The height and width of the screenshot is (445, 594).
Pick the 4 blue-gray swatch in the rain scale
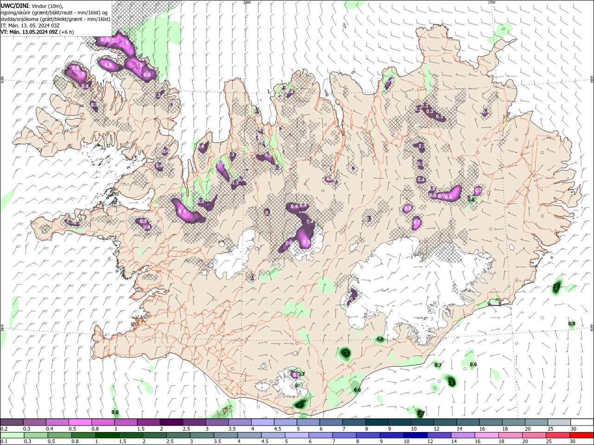(x=249, y=435)
